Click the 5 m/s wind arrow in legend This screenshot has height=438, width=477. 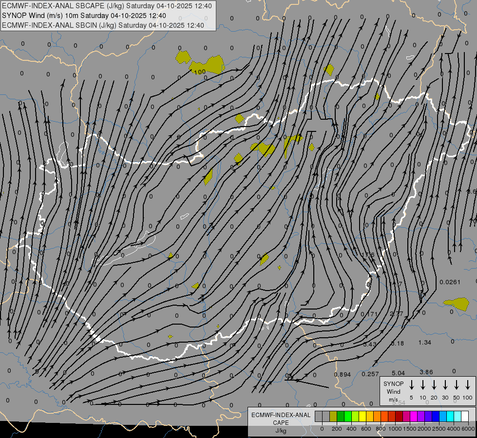tap(411, 385)
